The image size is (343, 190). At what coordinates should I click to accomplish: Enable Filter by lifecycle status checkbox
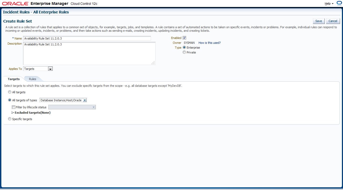[14, 107]
